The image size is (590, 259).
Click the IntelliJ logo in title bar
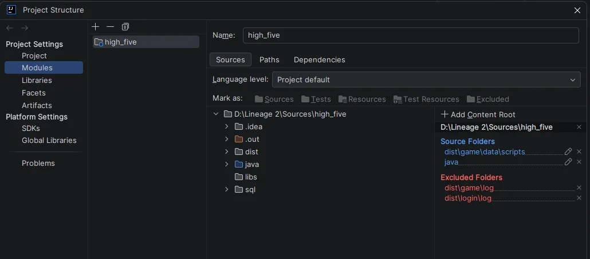click(11, 10)
